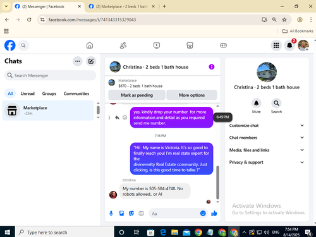This screenshot has height=237, width=316.
Task: Open the Windows Start menu
Action: [x=8, y=232]
